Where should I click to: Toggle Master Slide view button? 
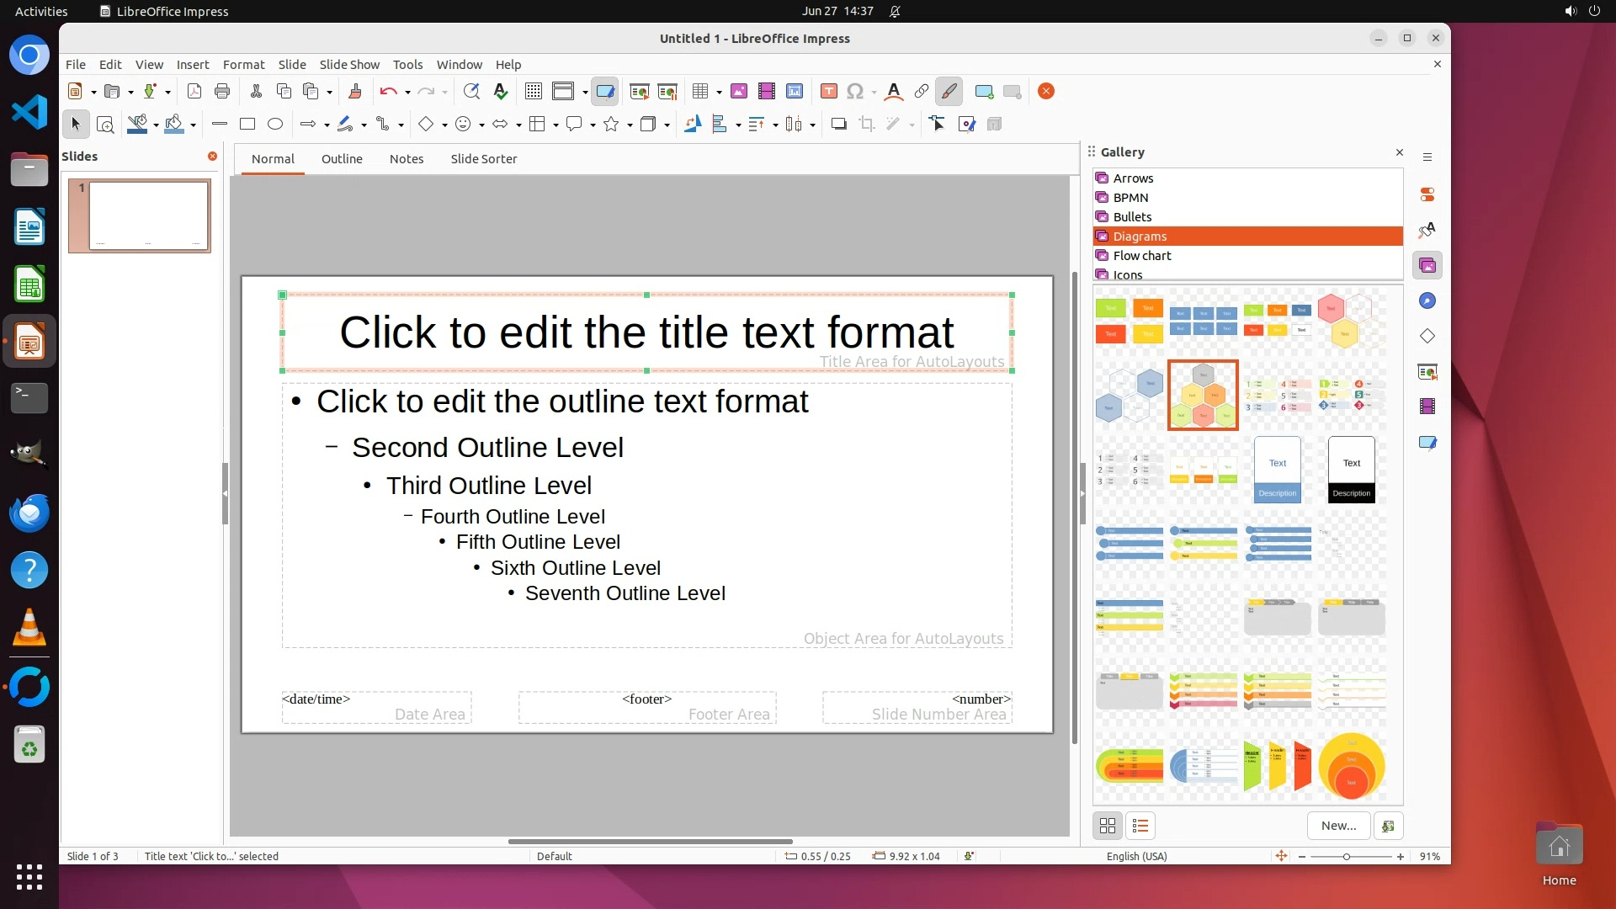604,92
